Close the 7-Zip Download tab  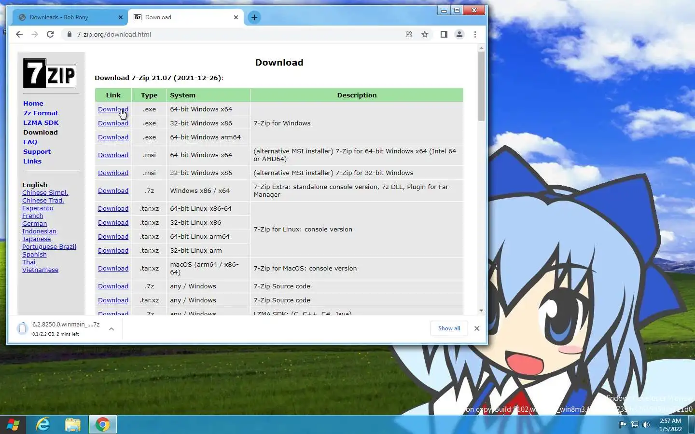236,17
